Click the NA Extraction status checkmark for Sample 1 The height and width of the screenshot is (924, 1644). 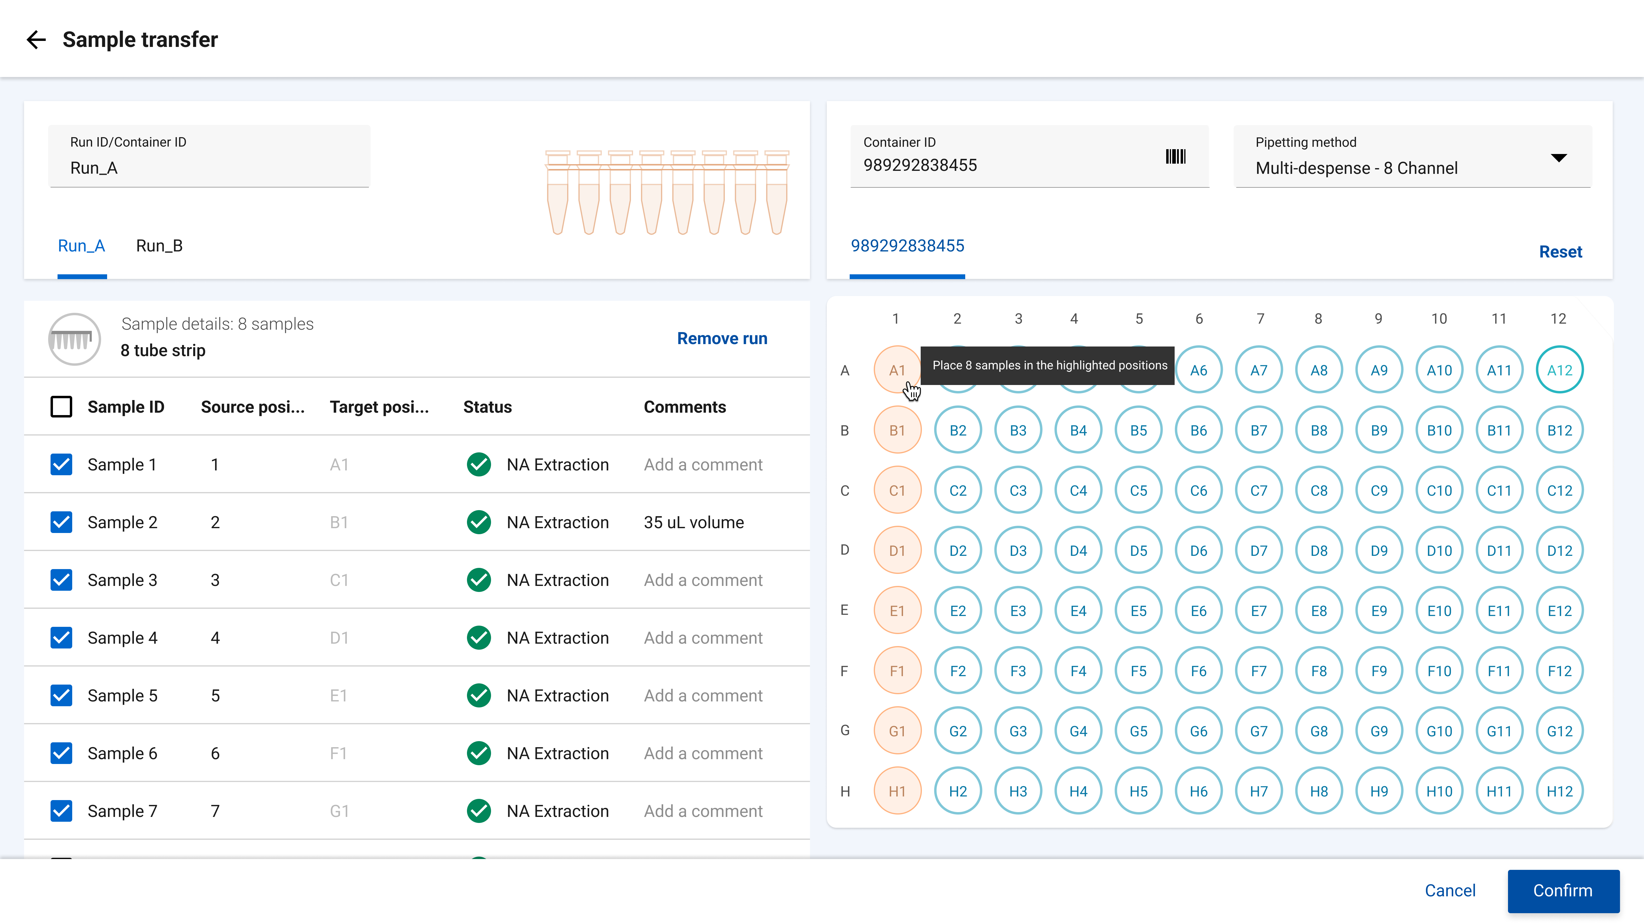coord(479,464)
